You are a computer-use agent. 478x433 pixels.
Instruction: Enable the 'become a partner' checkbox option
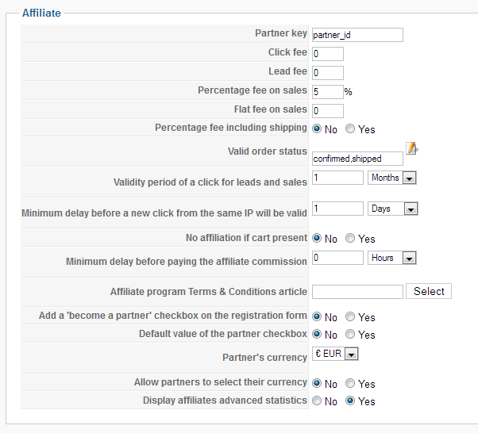[x=350, y=317]
